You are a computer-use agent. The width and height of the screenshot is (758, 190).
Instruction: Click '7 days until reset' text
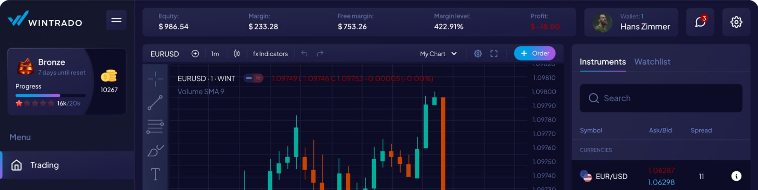(62, 72)
